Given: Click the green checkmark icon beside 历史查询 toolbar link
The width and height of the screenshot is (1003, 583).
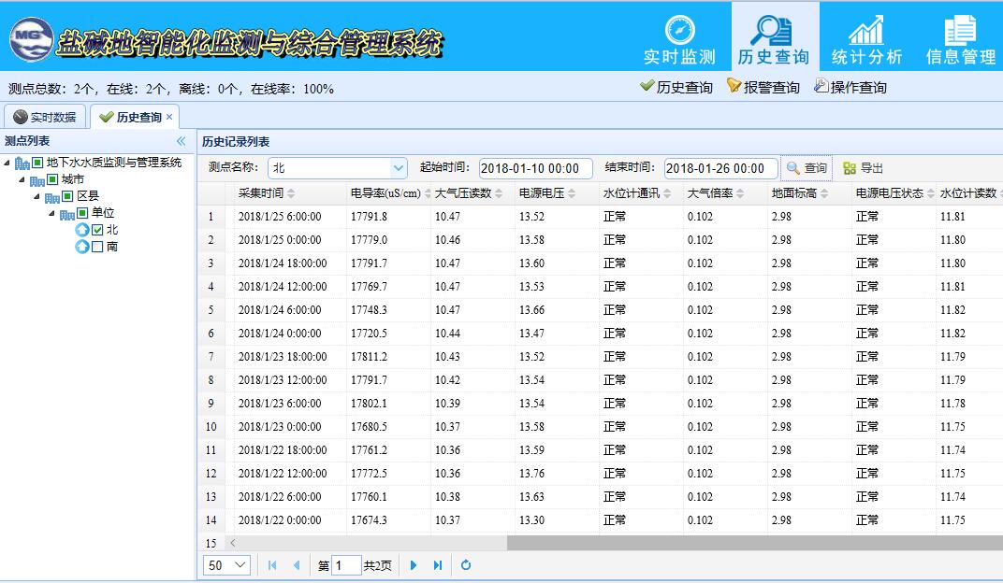Looking at the screenshot, I should (647, 86).
